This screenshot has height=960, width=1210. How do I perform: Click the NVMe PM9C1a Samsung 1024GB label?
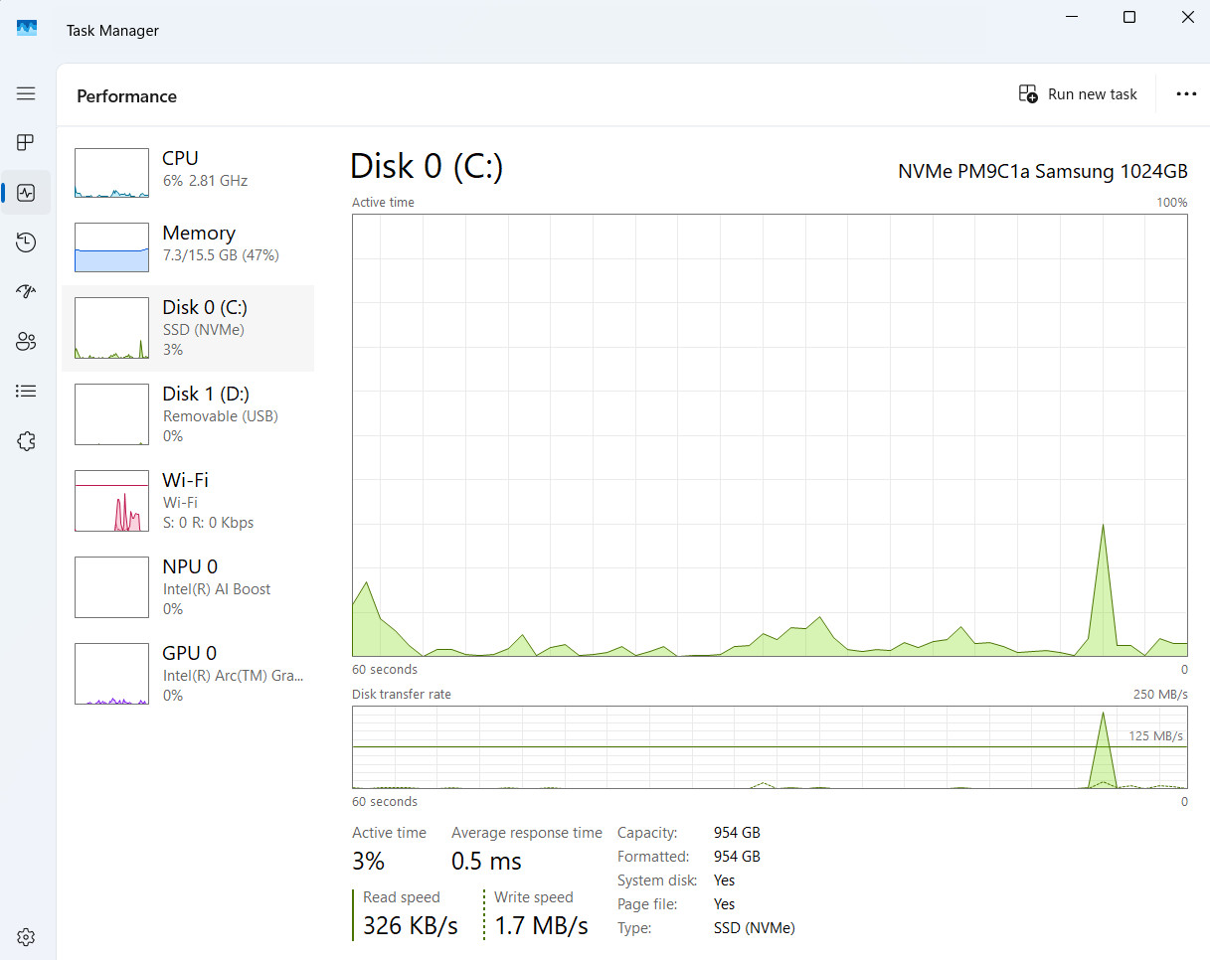click(x=1043, y=171)
